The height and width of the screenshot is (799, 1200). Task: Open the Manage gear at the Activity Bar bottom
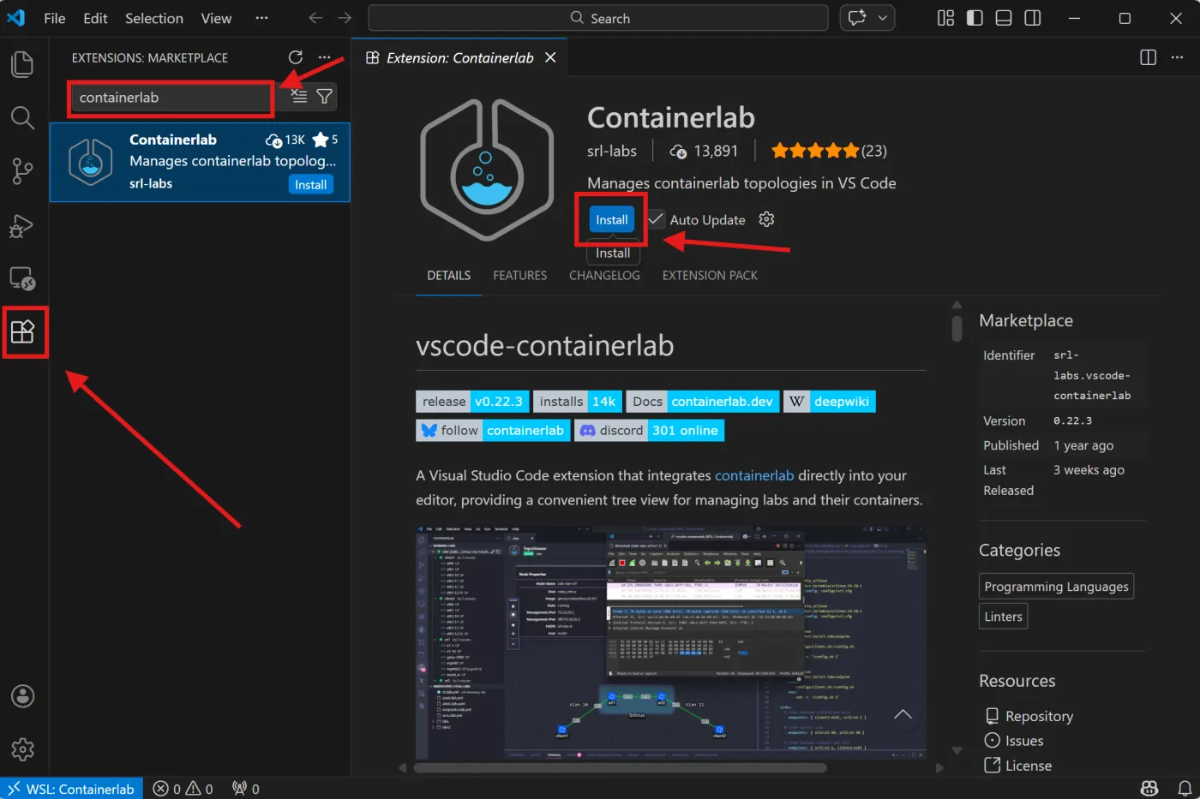point(22,749)
